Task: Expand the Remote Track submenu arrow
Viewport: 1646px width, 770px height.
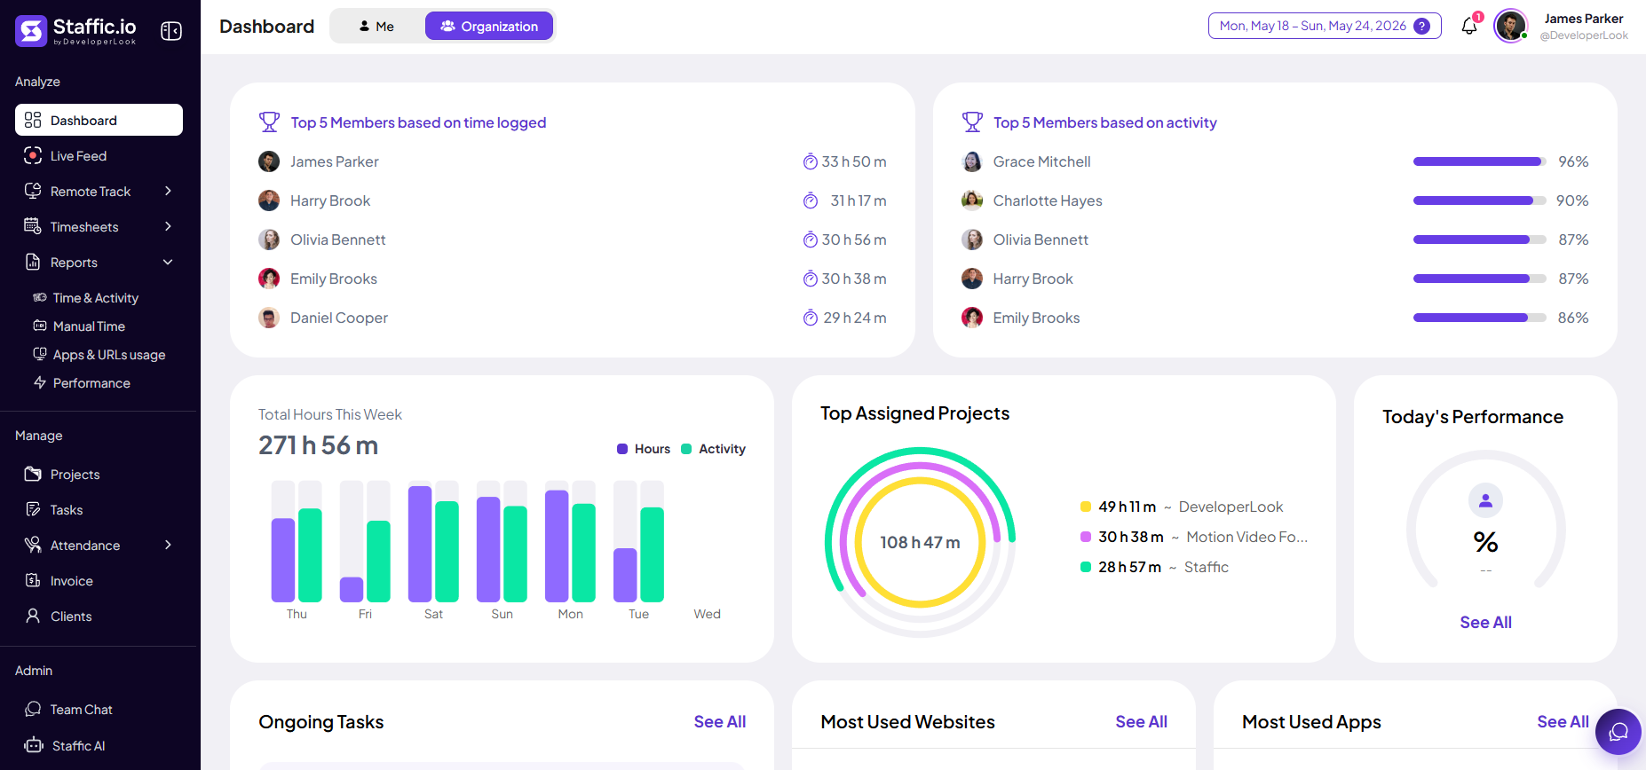Action: coord(168,191)
